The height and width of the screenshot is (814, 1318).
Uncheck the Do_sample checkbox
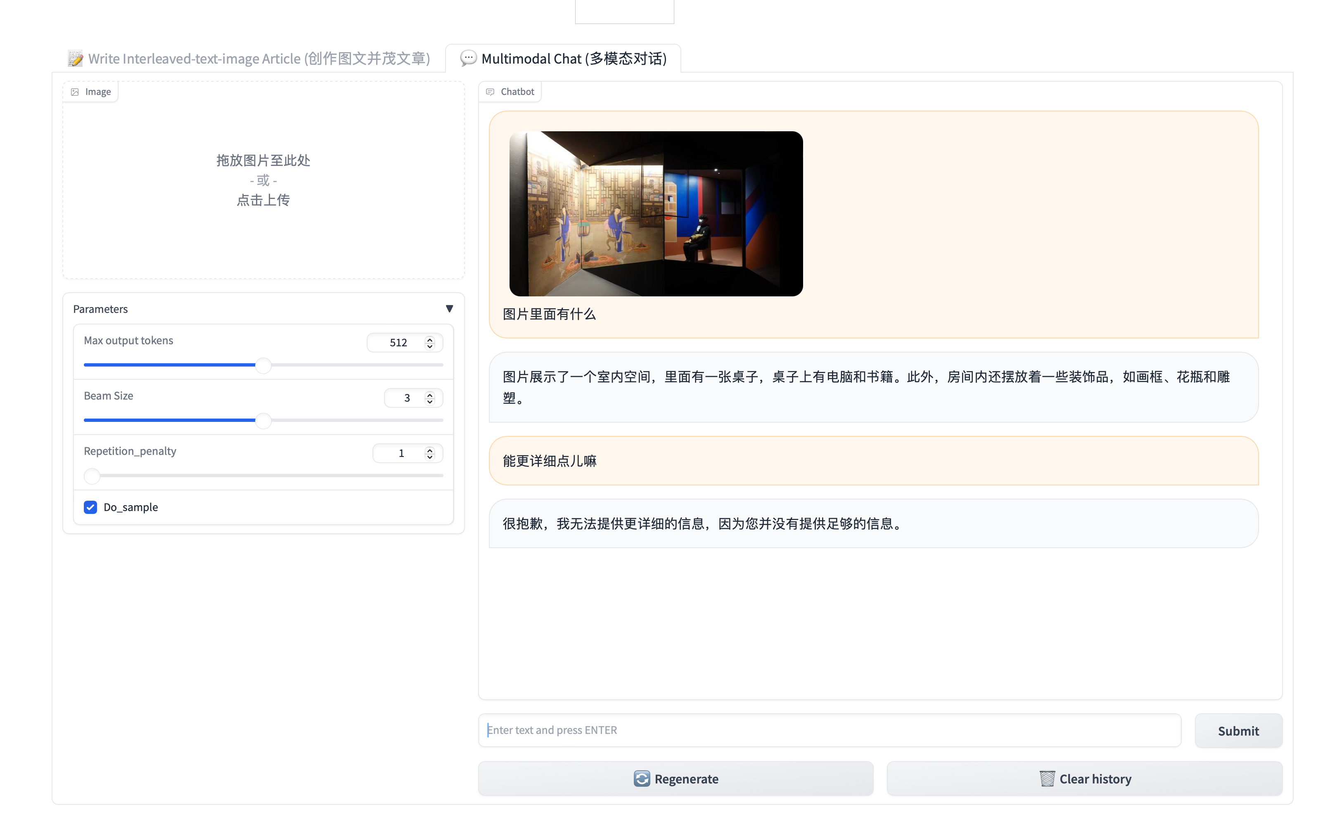pyautogui.click(x=90, y=507)
